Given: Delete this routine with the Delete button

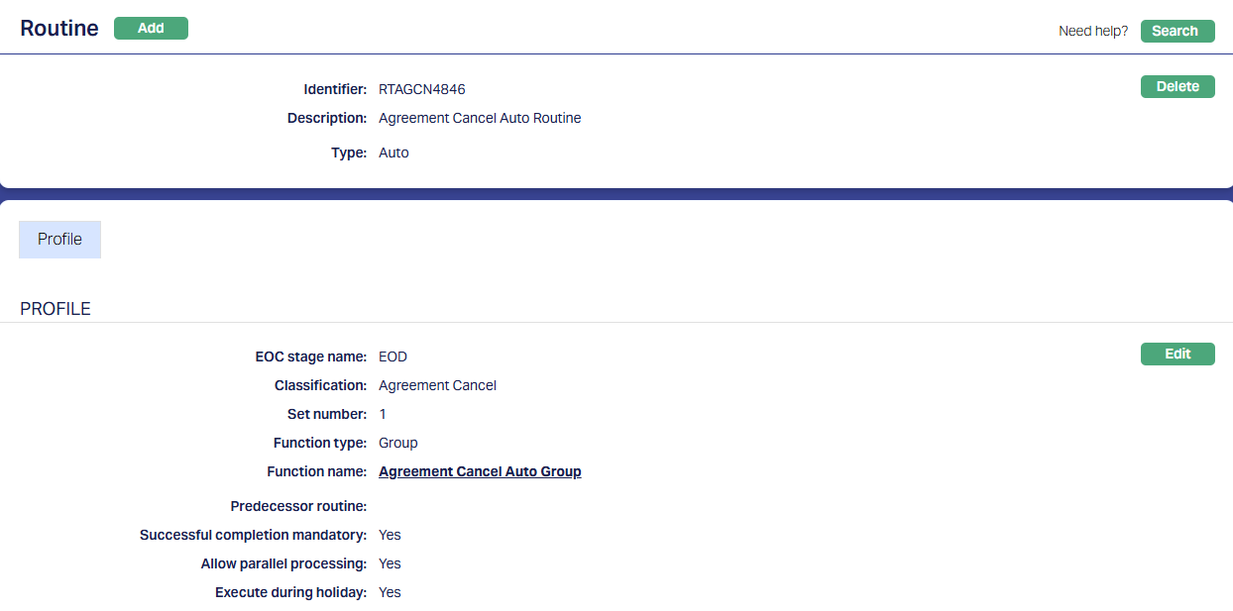Looking at the screenshot, I should point(1177,87).
